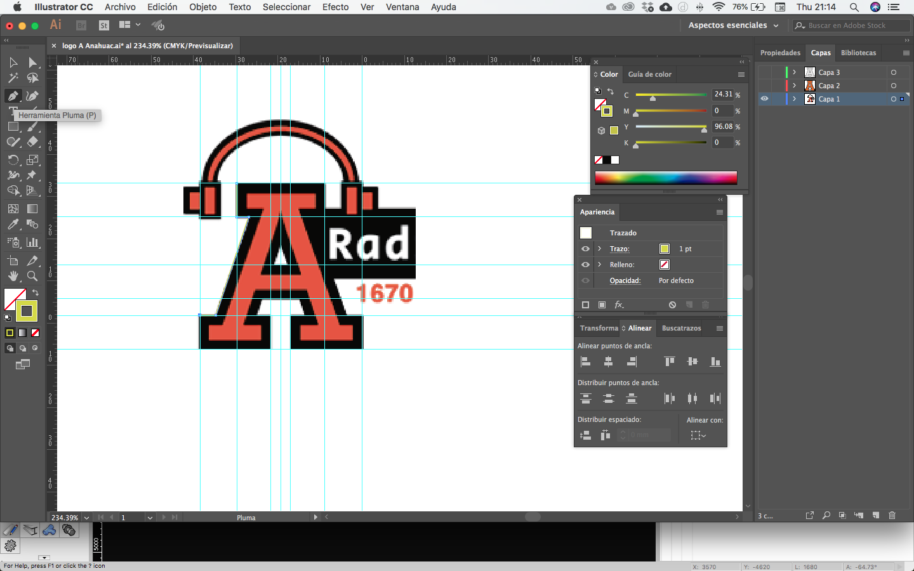This screenshot has width=914, height=571.
Task: Pick the Eraser tool
Action: pos(32,142)
